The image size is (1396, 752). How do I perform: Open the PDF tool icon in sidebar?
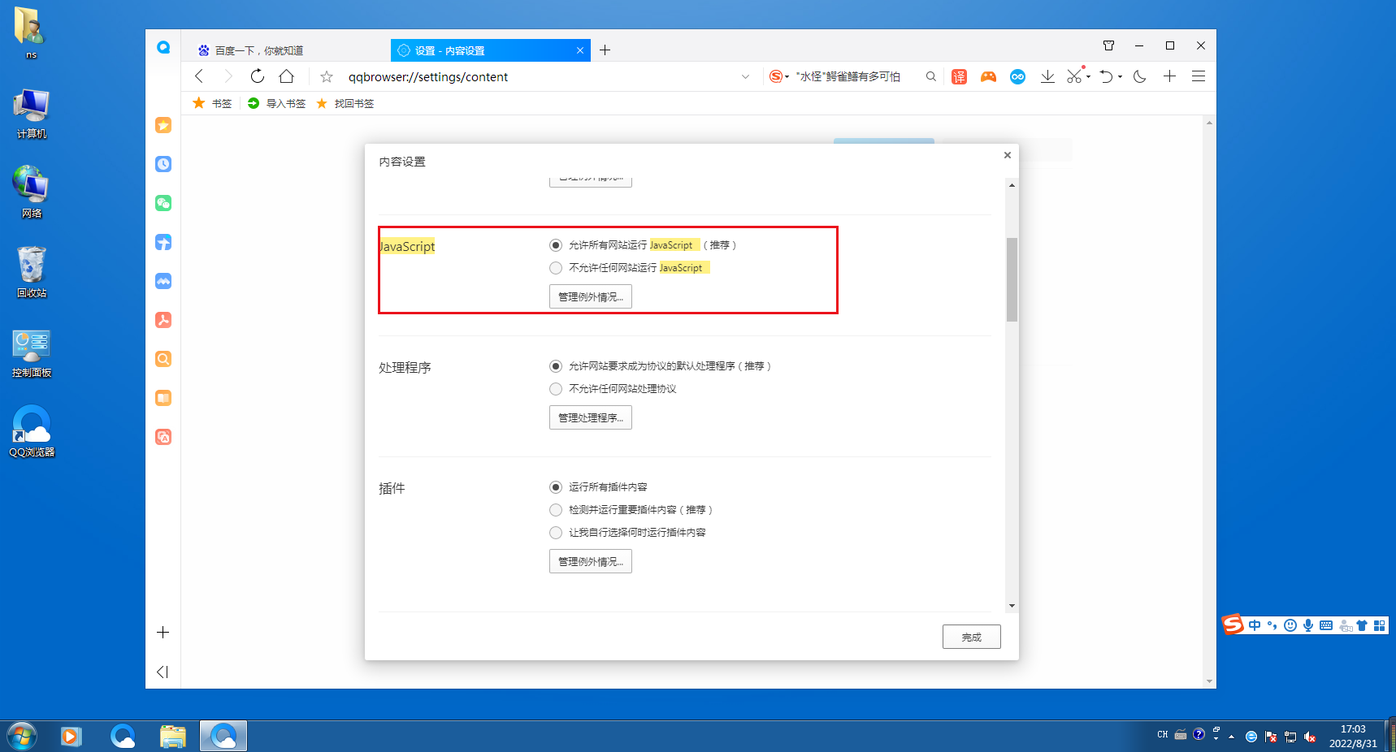163,320
